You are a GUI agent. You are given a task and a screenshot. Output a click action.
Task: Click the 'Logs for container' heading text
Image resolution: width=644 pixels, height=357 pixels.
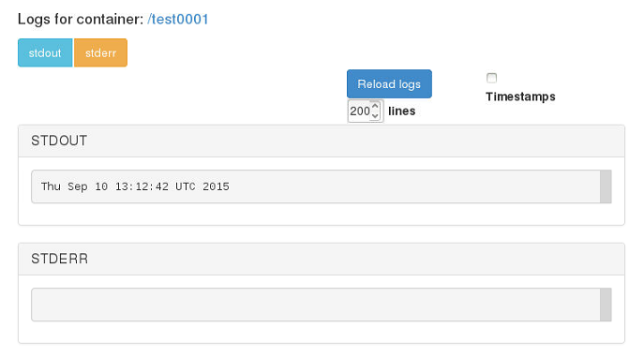tap(81, 20)
